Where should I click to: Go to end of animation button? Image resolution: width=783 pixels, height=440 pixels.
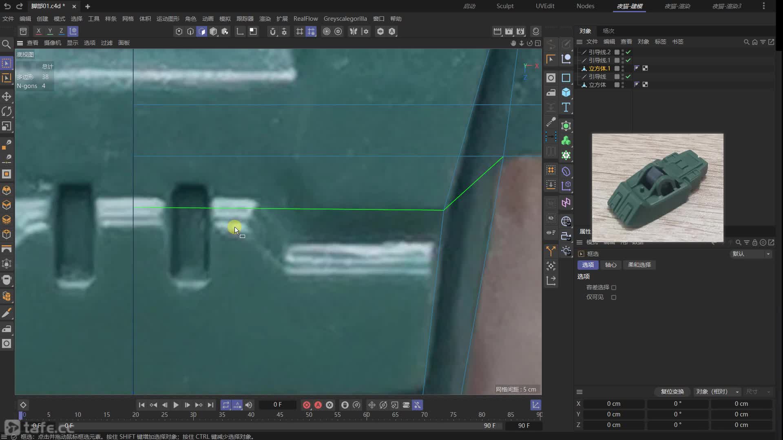[210, 405]
